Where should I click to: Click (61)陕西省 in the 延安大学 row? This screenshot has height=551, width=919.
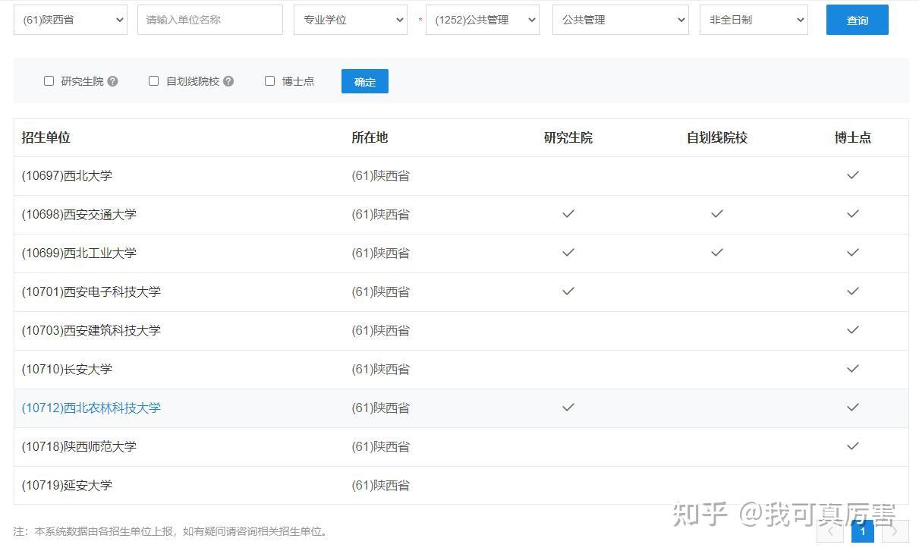tap(380, 485)
